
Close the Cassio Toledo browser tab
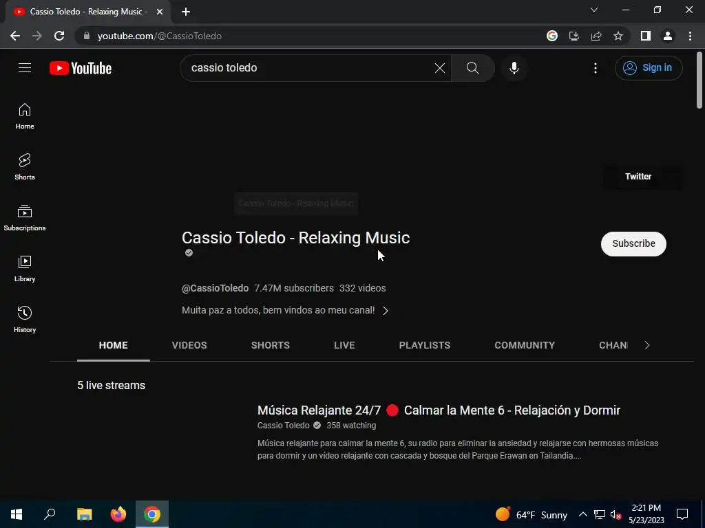[x=160, y=12]
